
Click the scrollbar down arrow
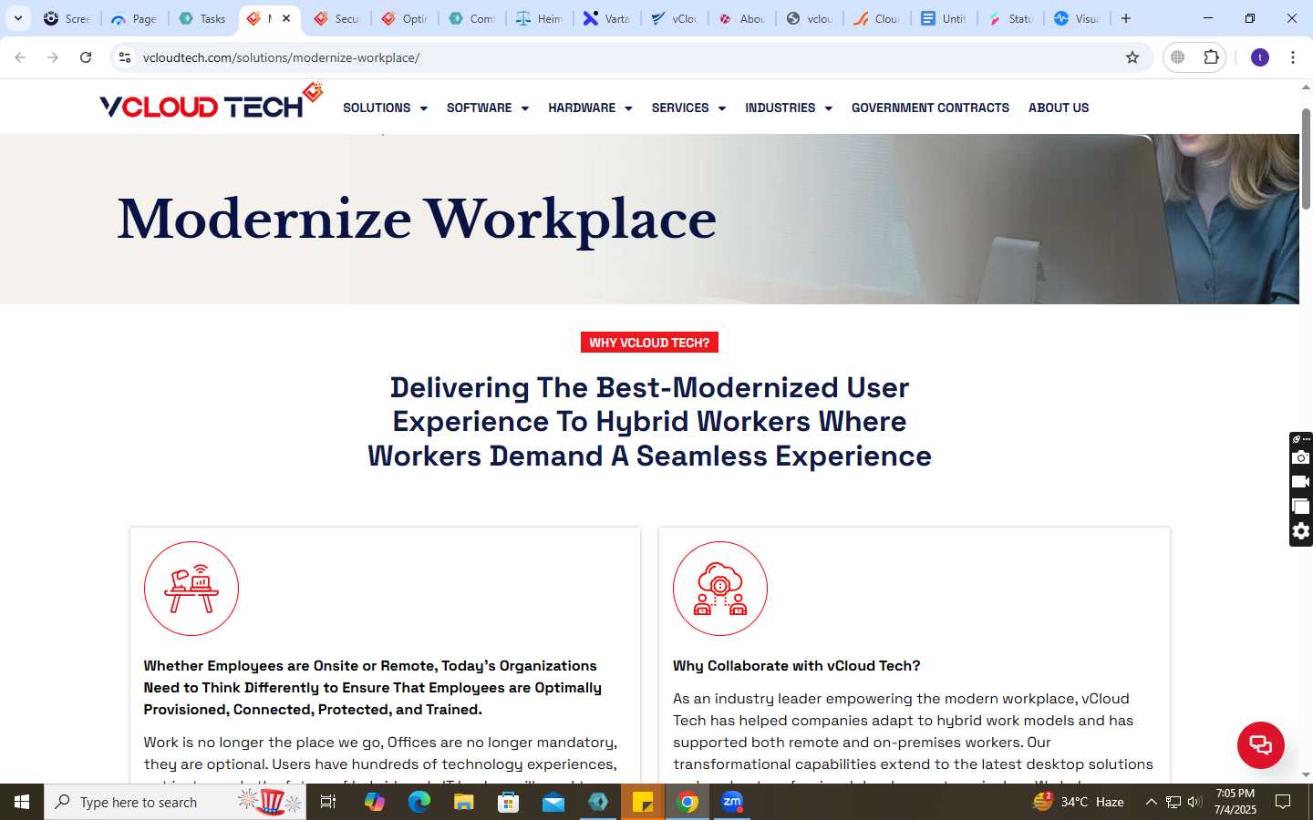coord(1306,775)
